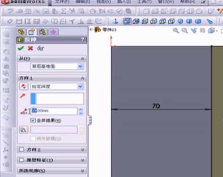The height and width of the screenshot is (177, 223).
Task: Click the 70 dimension in the sketch
Action: 156,106
